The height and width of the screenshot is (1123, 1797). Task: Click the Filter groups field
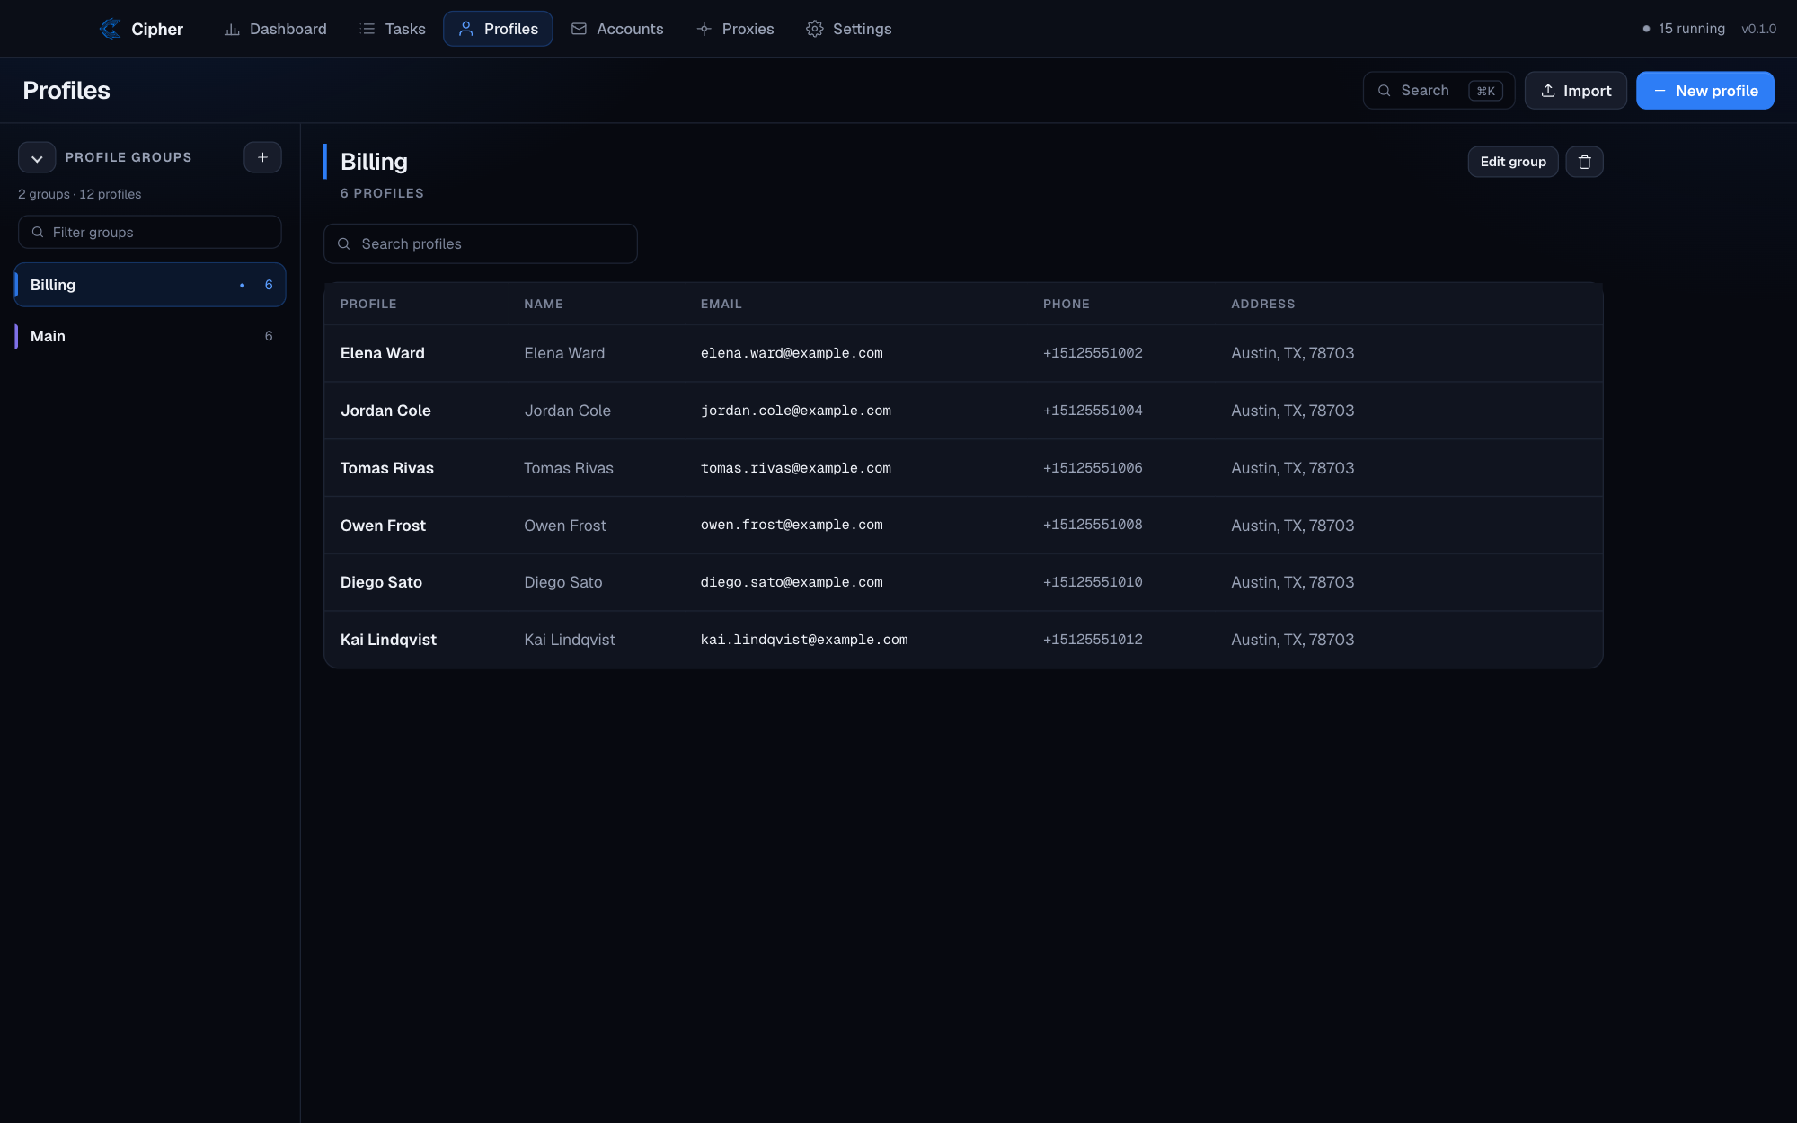(150, 232)
